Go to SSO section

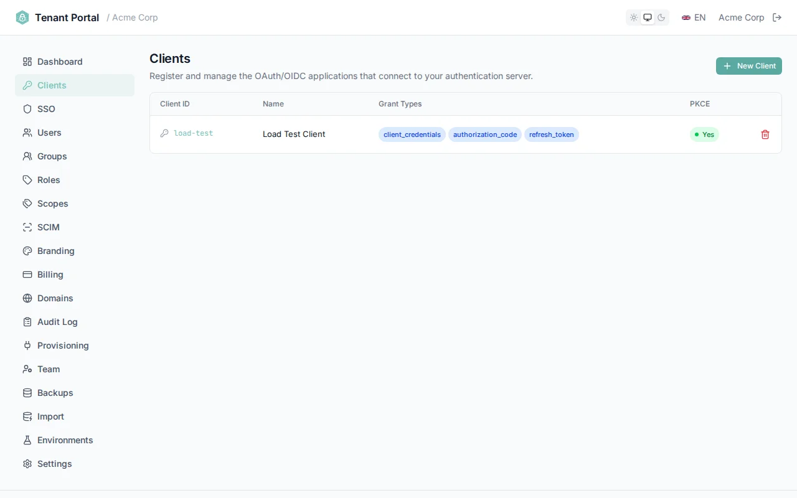75,109
